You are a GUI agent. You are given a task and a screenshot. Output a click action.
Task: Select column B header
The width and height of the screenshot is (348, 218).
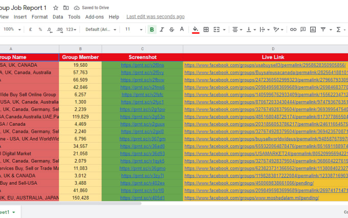tap(80, 49)
